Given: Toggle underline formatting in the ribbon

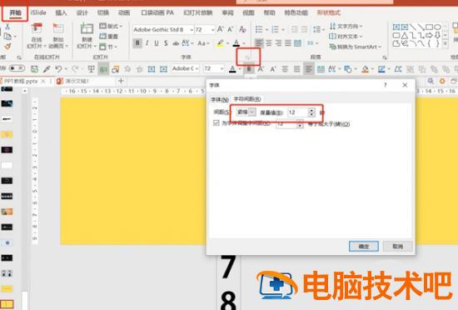Looking at the screenshot, I should [x=157, y=43].
